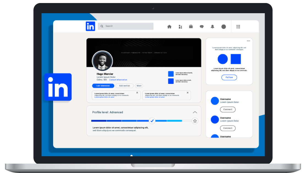This screenshot has height=173, width=306.
Task: Open the profile avatar circle in navbar
Action: (224, 27)
